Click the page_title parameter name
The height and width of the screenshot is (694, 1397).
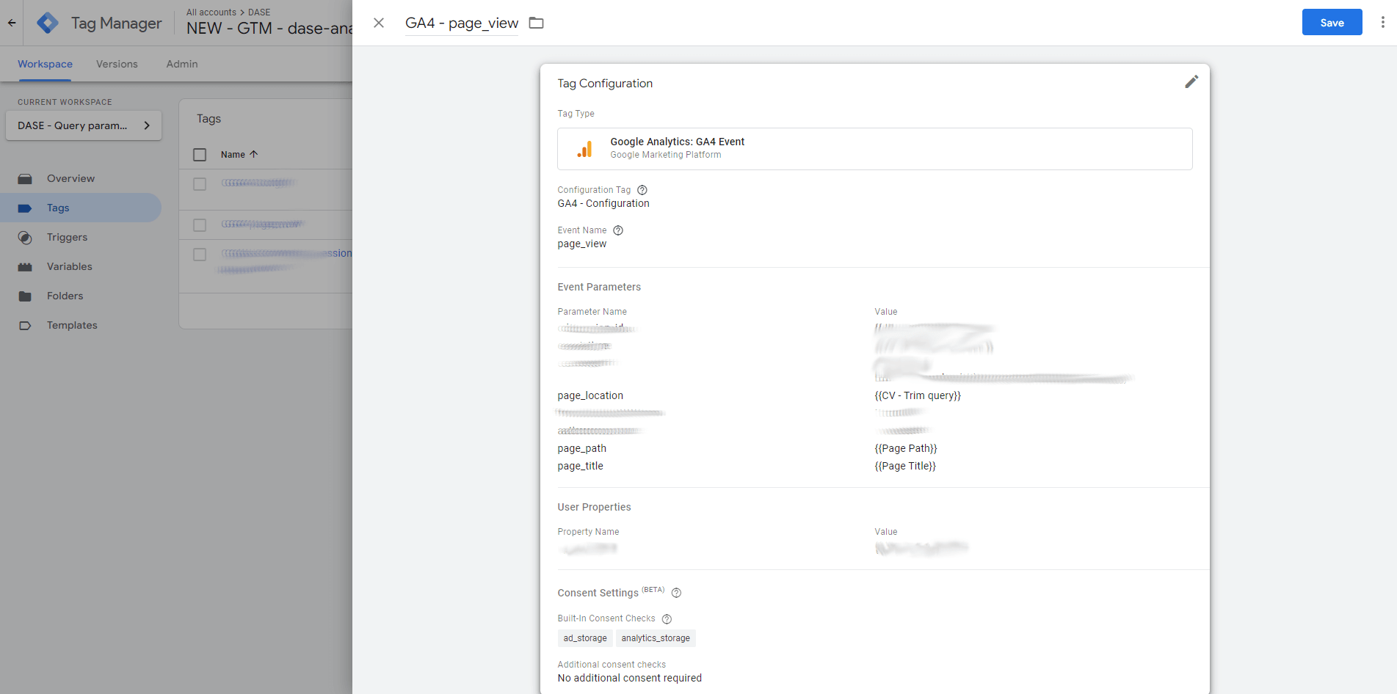click(x=581, y=466)
